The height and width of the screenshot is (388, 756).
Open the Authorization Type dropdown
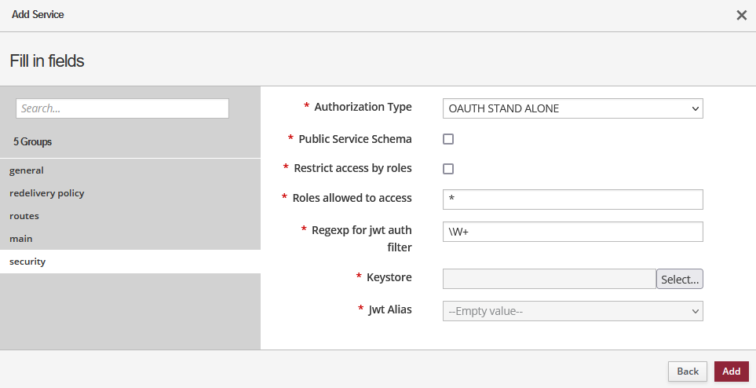tap(572, 108)
